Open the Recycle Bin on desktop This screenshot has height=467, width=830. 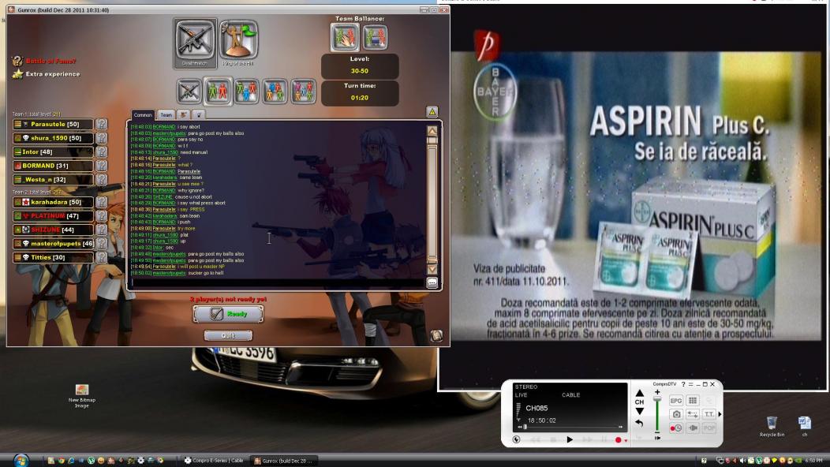(x=772, y=426)
